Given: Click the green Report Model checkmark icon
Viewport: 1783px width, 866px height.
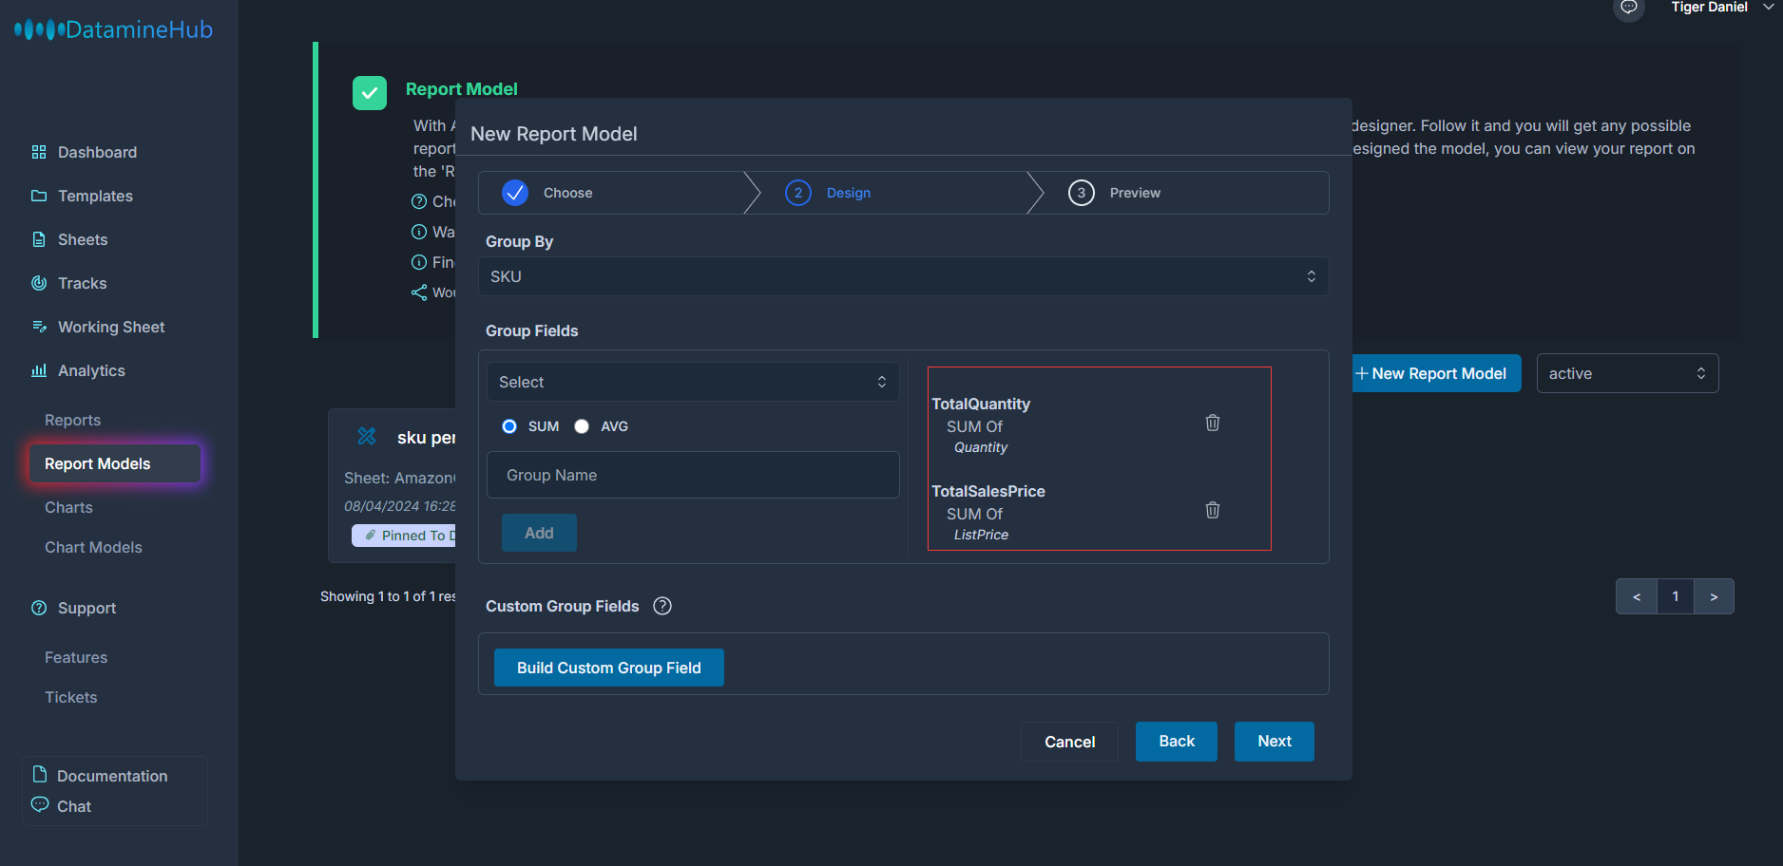Looking at the screenshot, I should (x=370, y=93).
